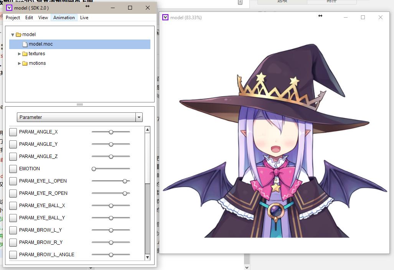
Task: Click the motions folder icon
Action: click(25, 63)
